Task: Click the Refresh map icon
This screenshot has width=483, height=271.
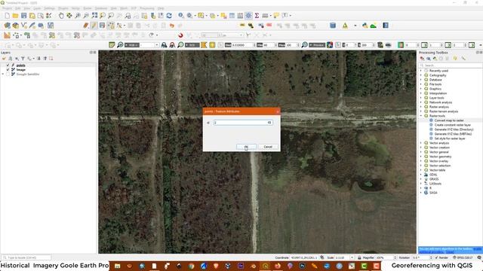Action: [x=169, y=15]
